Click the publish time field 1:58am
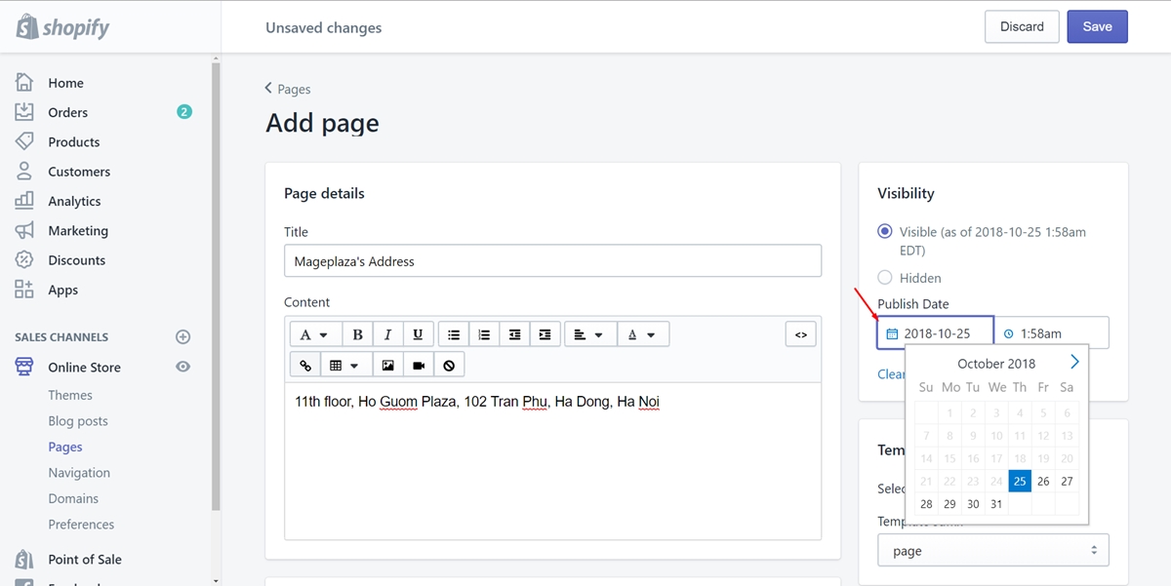Screen dimensions: 1171x586 pos(1051,332)
